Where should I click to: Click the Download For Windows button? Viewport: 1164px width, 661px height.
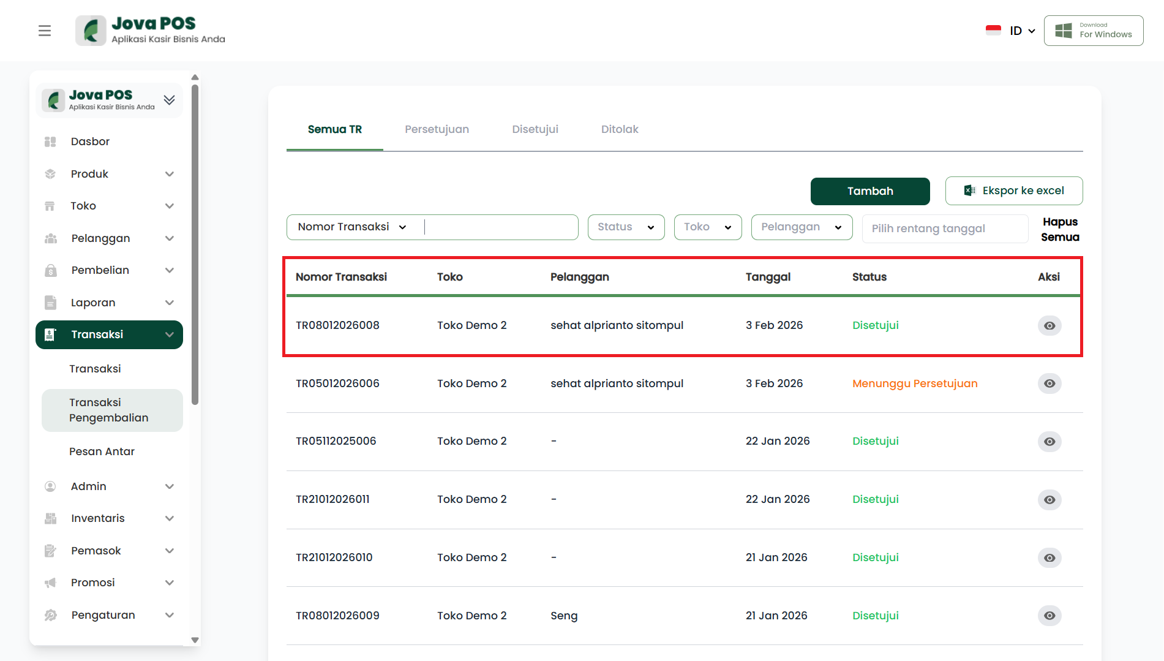coord(1094,31)
